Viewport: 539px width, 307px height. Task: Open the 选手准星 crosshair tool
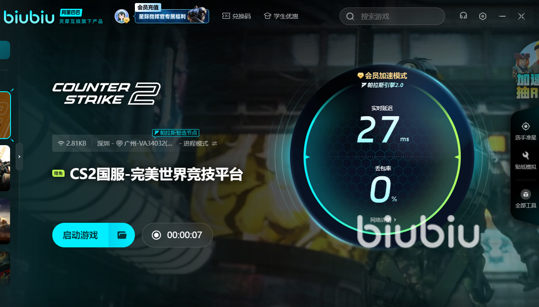click(x=525, y=131)
